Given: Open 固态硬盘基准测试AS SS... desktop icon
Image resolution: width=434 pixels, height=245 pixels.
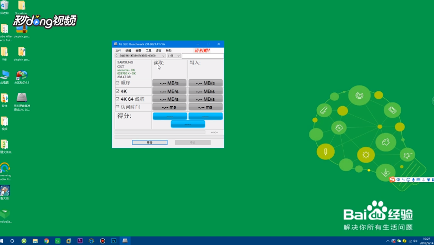Looking at the screenshot, I should coord(22,102).
